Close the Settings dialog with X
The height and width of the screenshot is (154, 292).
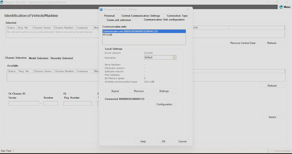tap(188, 9)
